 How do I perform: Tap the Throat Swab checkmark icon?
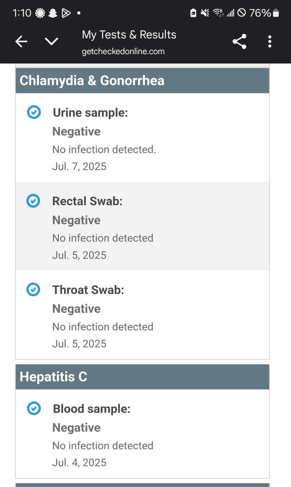point(33,289)
